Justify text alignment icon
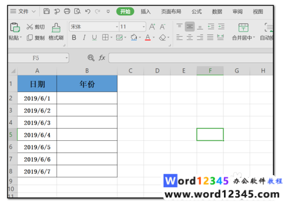 click(x=210, y=37)
